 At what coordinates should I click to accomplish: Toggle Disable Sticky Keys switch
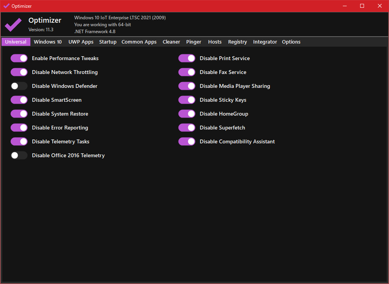[187, 100]
